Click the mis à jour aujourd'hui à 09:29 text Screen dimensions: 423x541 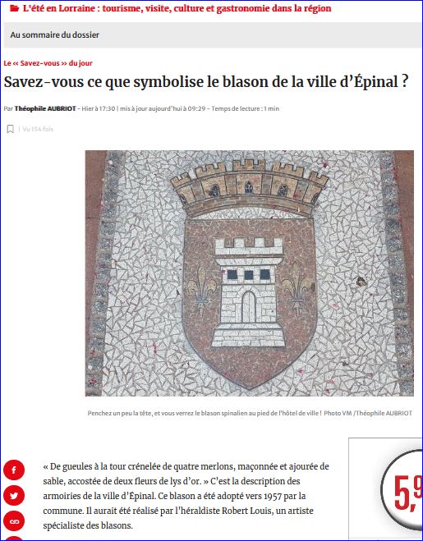[x=163, y=108]
